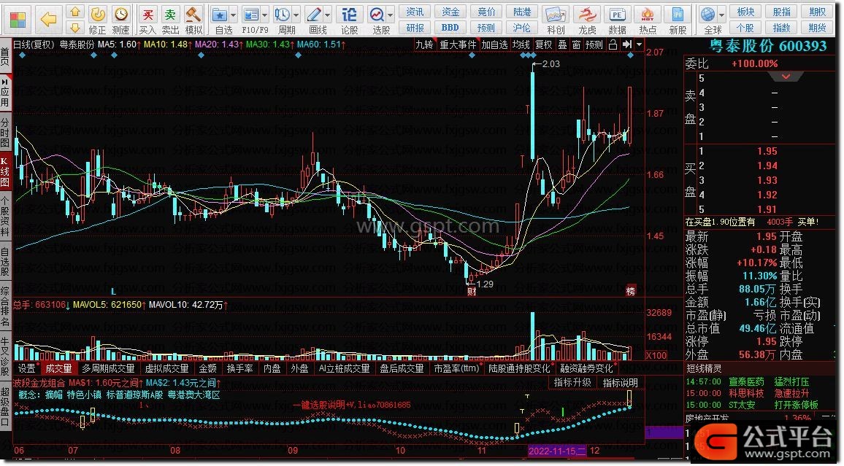
Task: Go back with the yellow left arrow
Action: click(48, 20)
